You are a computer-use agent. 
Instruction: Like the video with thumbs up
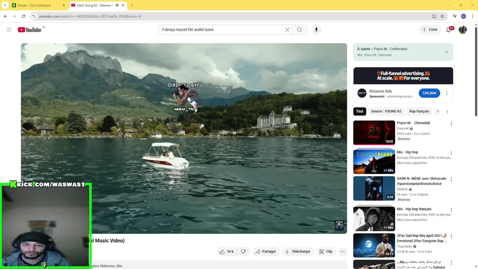[x=226, y=251]
